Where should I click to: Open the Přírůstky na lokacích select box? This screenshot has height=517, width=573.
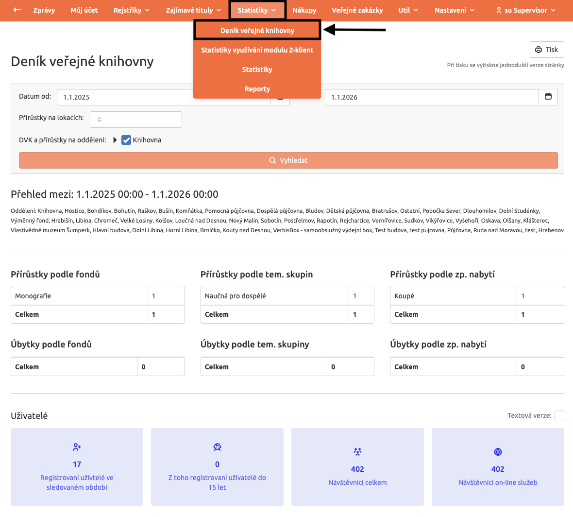(136, 120)
